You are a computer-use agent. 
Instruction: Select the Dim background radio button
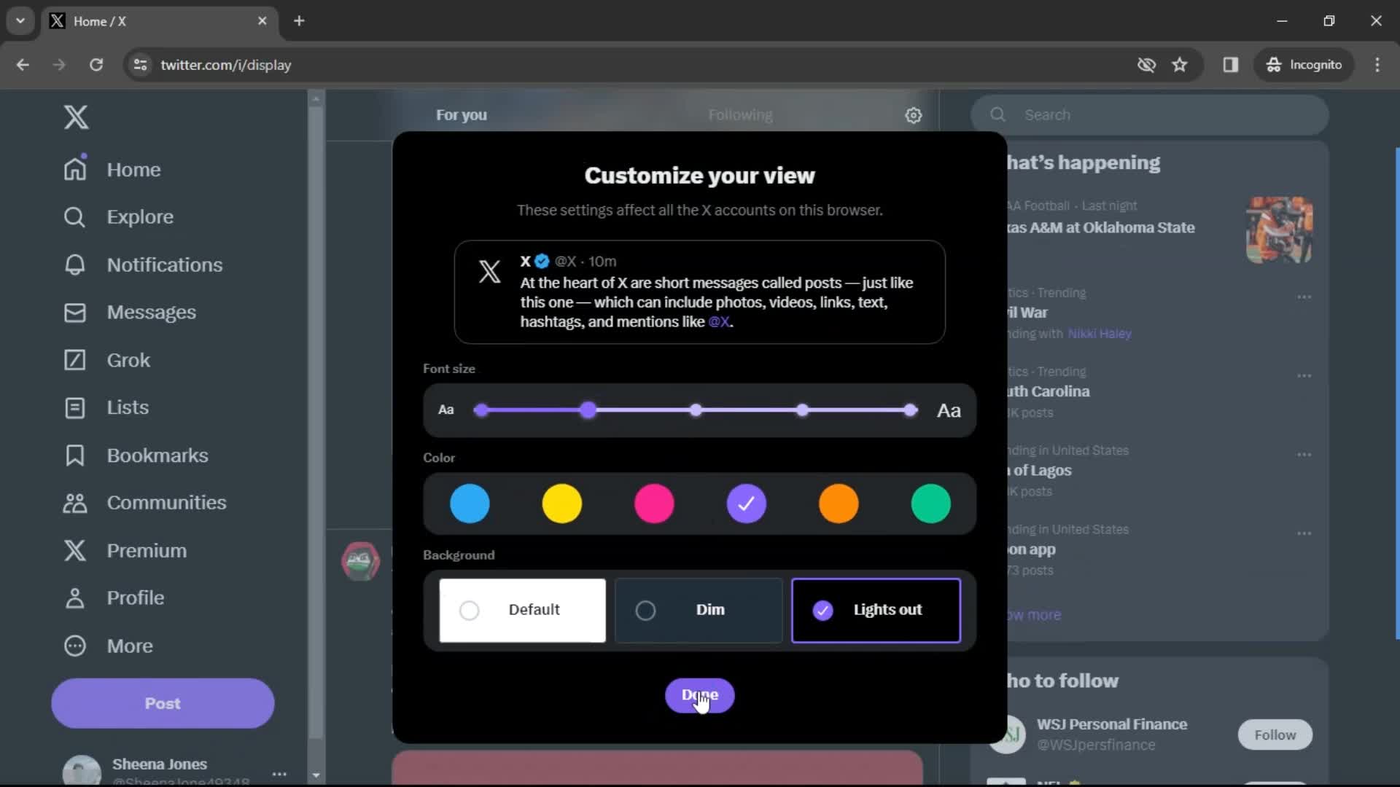click(645, 610)
